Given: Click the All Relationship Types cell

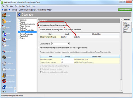Looking at the screenshot, I should tap(97, 59).
